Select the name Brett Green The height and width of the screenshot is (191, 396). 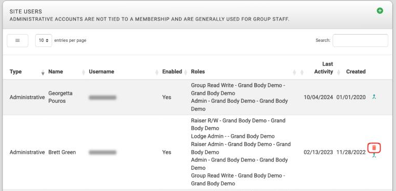tap(62, 152)
